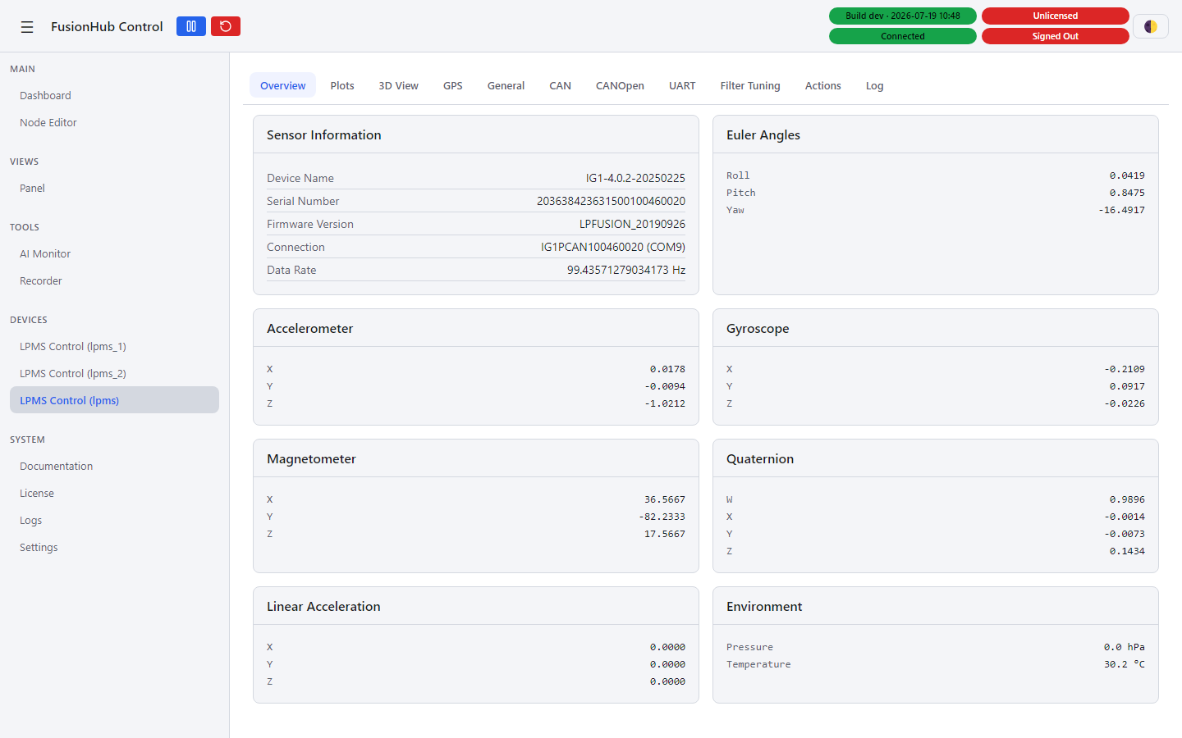Switch to the Actions tab
Screen dimensions: 1182x738
coord(822,85)
